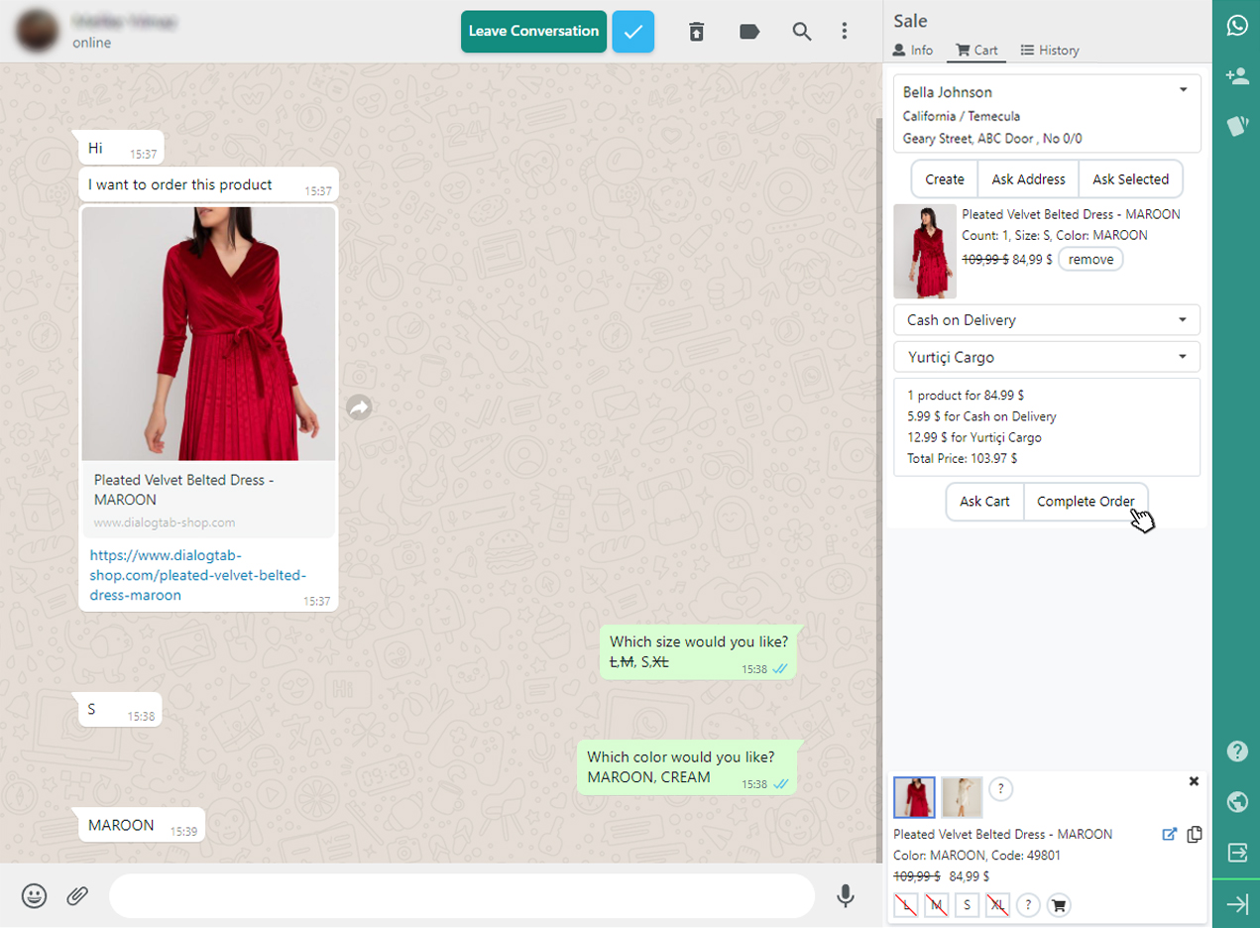This screenshot has height=928, width=1260.
Task: Click the paperclip to attach a file
Action: click(77, 895)
